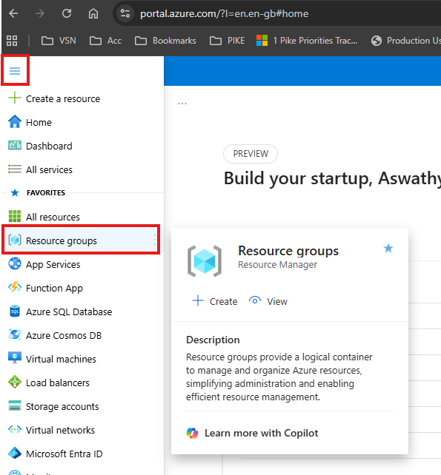Viewport: 441px width, 475px height.
Task: Click the Virtual networks icon
Action: (x=15, y=429)
